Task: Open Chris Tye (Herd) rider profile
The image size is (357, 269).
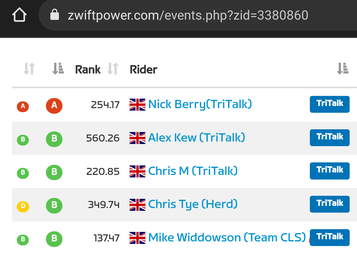Action: coord(193,204)
